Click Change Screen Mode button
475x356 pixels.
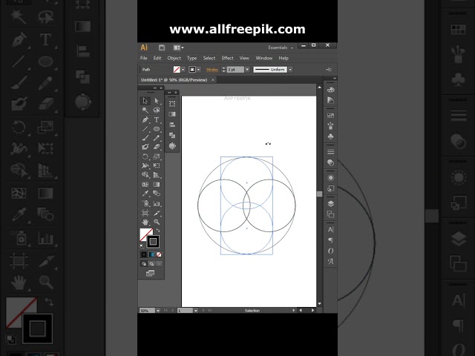(150, 274)
